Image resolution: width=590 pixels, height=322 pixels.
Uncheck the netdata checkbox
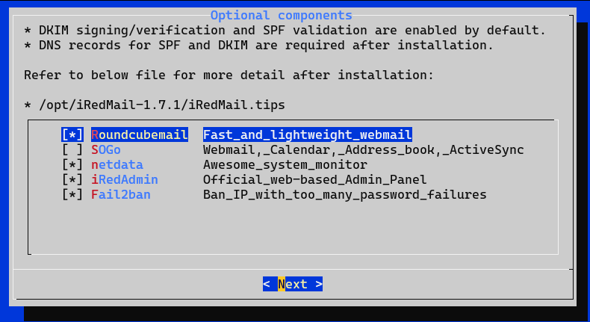[72, 164]
